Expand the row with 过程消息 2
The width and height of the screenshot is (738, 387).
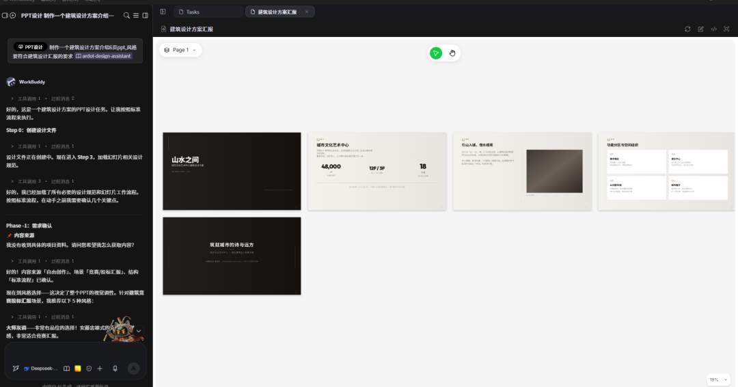pos(42,99)
